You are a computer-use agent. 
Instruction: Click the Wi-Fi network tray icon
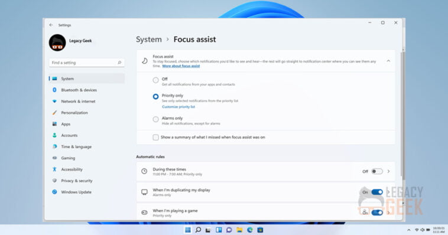pyautogui.click(x=417, y=230)
